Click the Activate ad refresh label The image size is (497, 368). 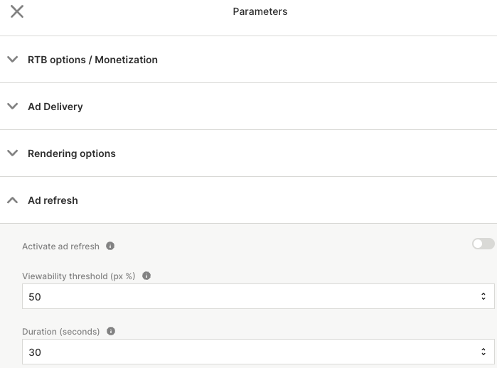tap(60, 247)
